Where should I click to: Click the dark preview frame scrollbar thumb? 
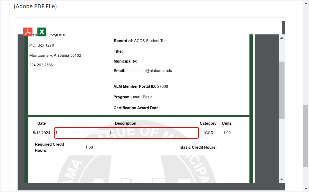point(284,28)
